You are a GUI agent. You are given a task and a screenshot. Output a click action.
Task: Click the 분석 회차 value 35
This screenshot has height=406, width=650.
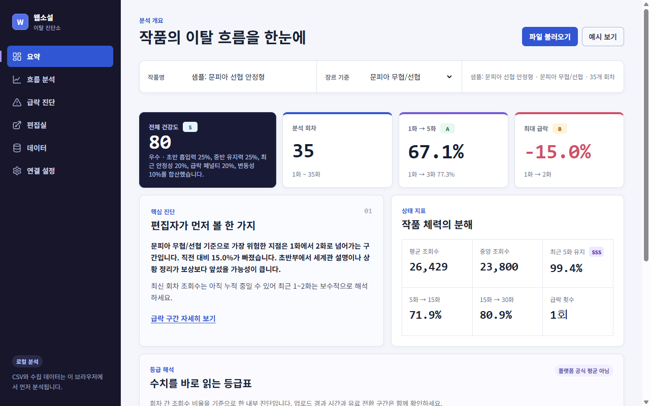click(x=304, y=151)
